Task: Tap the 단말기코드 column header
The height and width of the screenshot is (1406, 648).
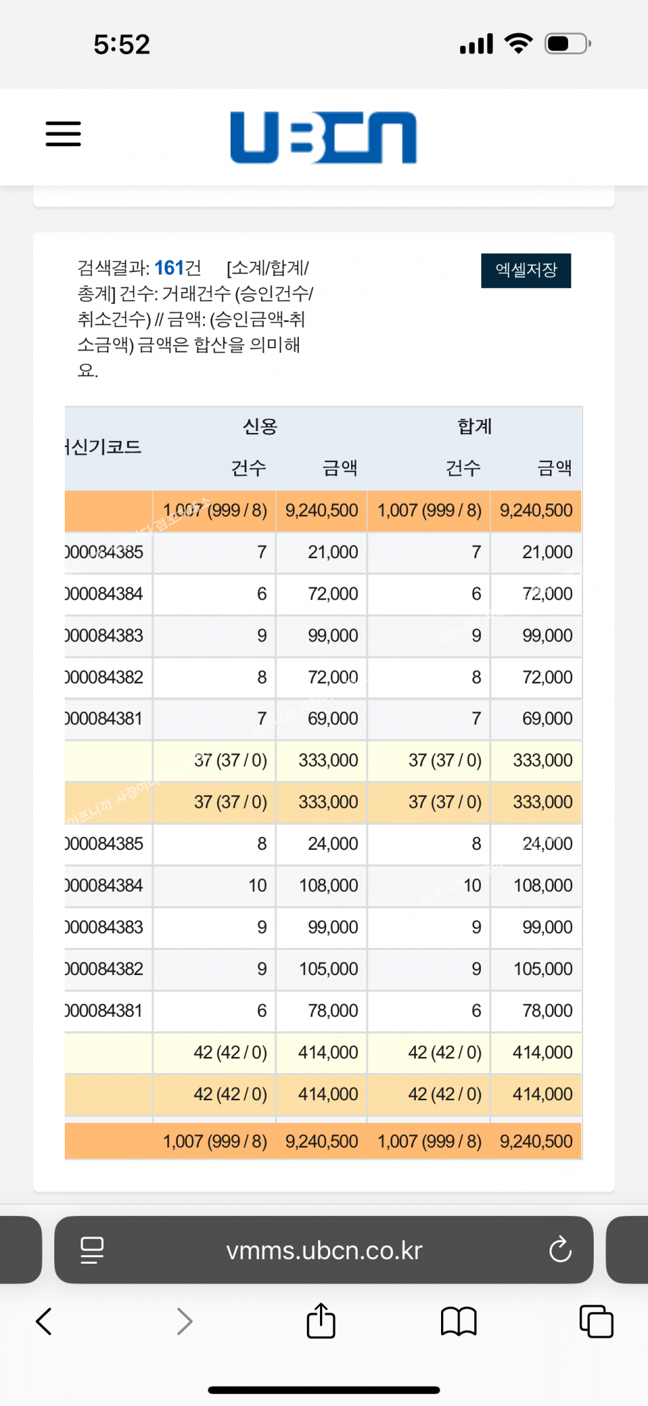Action: click(x=106, y=447)
